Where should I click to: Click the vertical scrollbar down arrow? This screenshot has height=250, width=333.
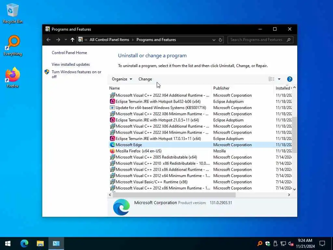(294, 189)
